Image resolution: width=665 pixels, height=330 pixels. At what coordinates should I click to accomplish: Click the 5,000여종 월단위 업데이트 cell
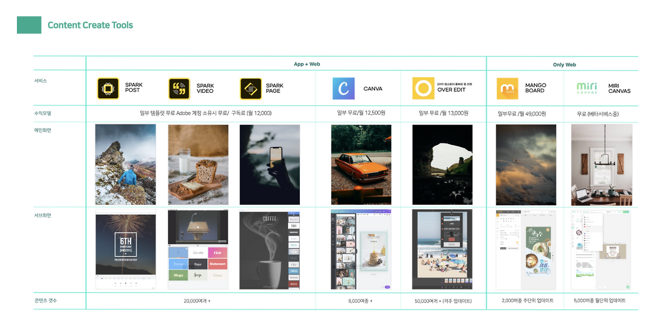pos(600,301)
